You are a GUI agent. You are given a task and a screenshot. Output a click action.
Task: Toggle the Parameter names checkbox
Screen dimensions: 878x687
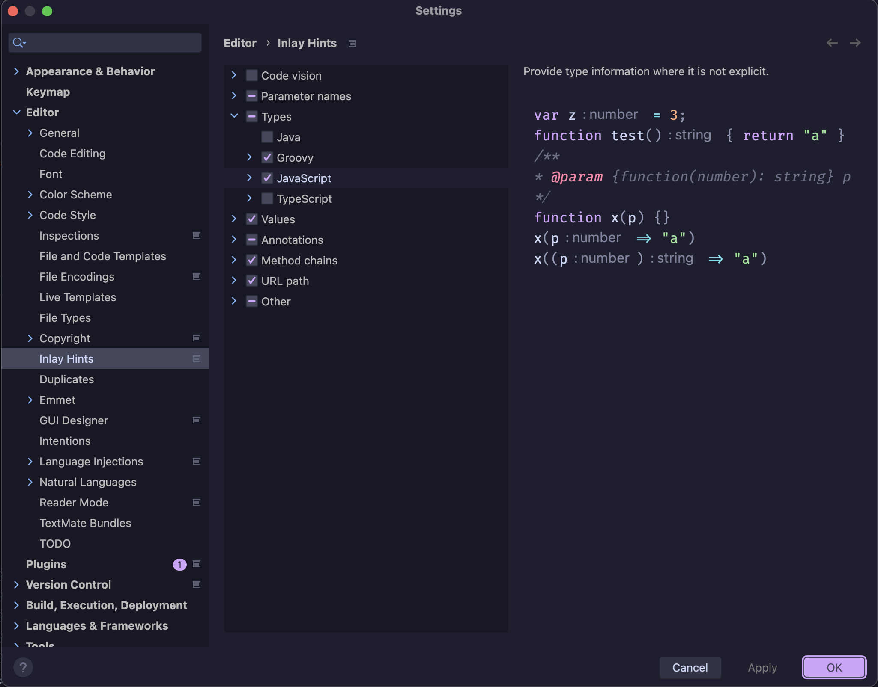pos(252,96)
